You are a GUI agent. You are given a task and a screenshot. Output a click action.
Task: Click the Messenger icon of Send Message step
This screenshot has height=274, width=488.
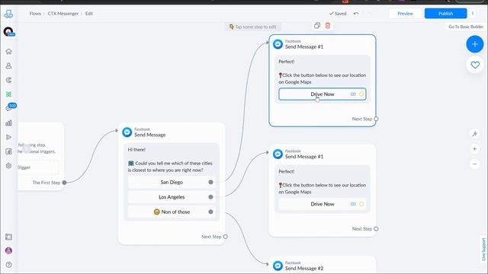(x=127, y=132)
